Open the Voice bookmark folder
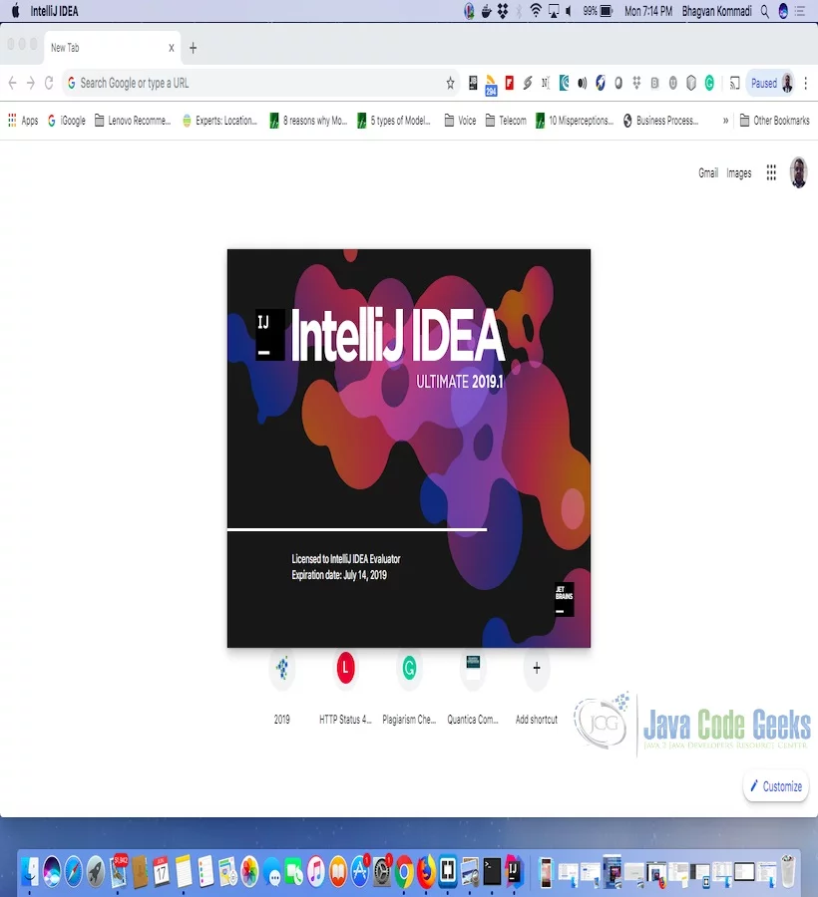The image size is (818, 897). 460,121
